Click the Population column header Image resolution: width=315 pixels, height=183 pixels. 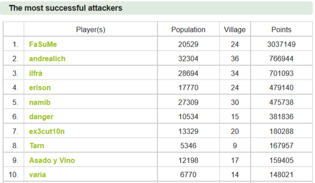188,29
